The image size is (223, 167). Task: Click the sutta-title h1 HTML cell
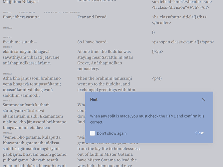coord(179,20)
